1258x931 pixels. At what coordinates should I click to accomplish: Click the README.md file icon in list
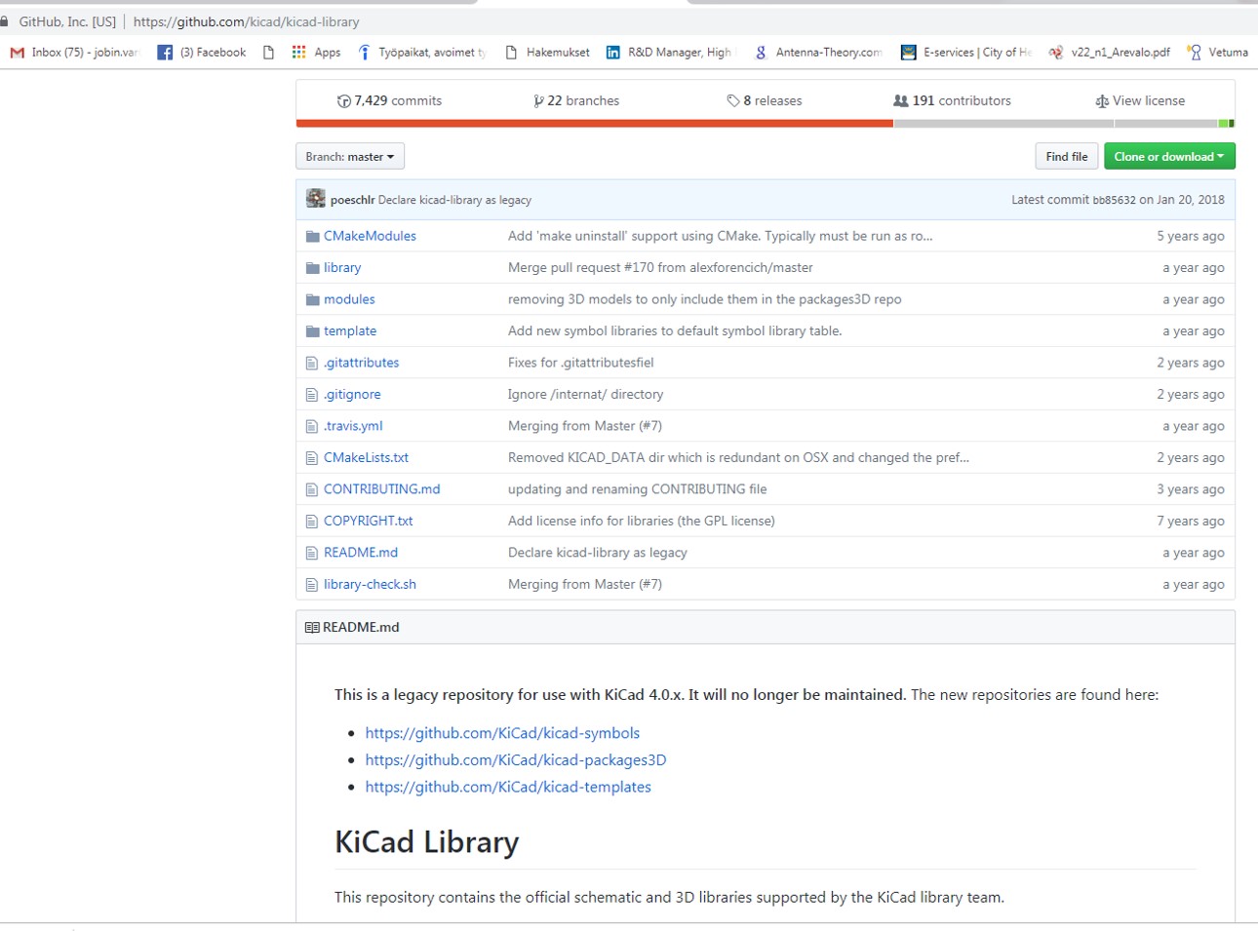pyautogui.click(x=312, y=553)
